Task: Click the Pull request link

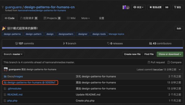Action: [x=156, y=62]
